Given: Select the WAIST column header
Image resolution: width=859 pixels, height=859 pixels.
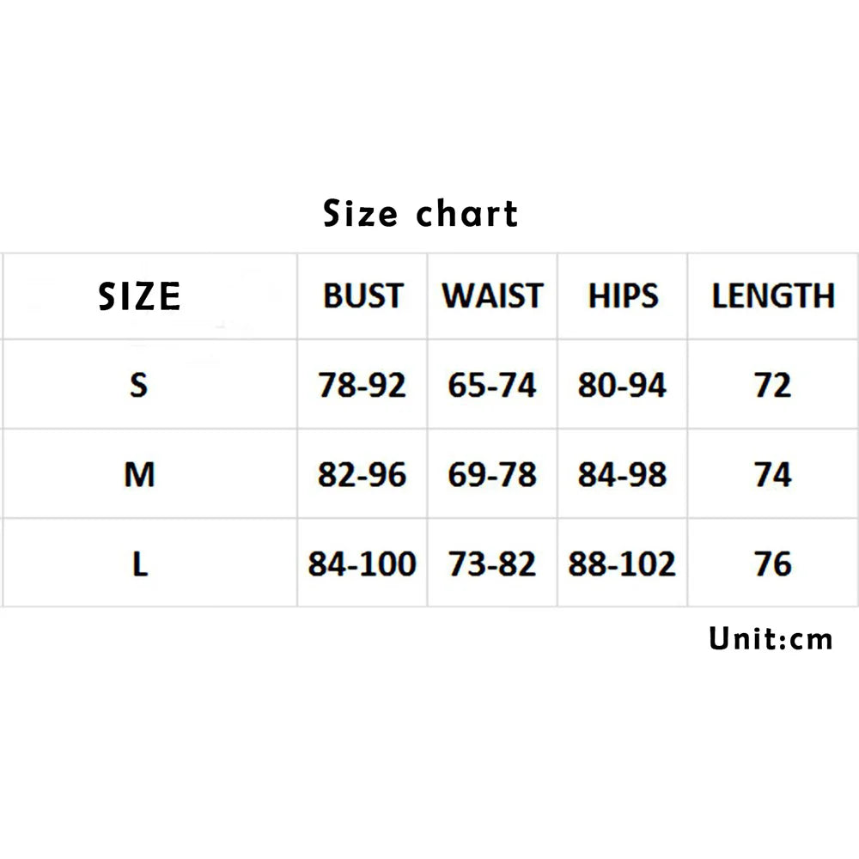Looking at the screenshot, I should coord(492,296).
